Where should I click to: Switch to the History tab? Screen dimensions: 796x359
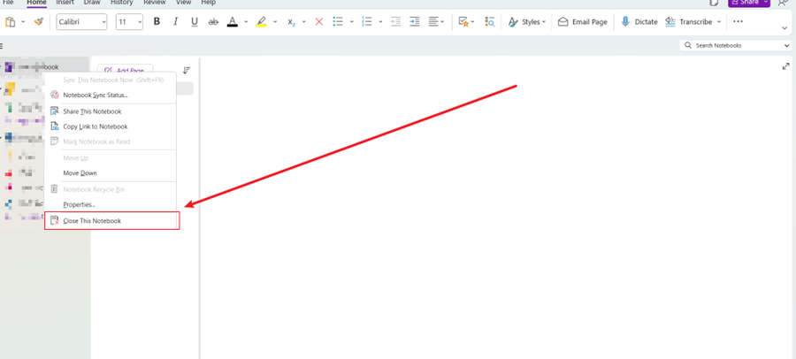point(122,3)
